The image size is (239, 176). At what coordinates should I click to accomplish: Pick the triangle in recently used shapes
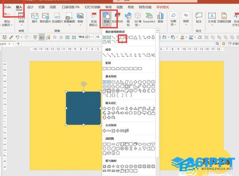click(135, 37)
